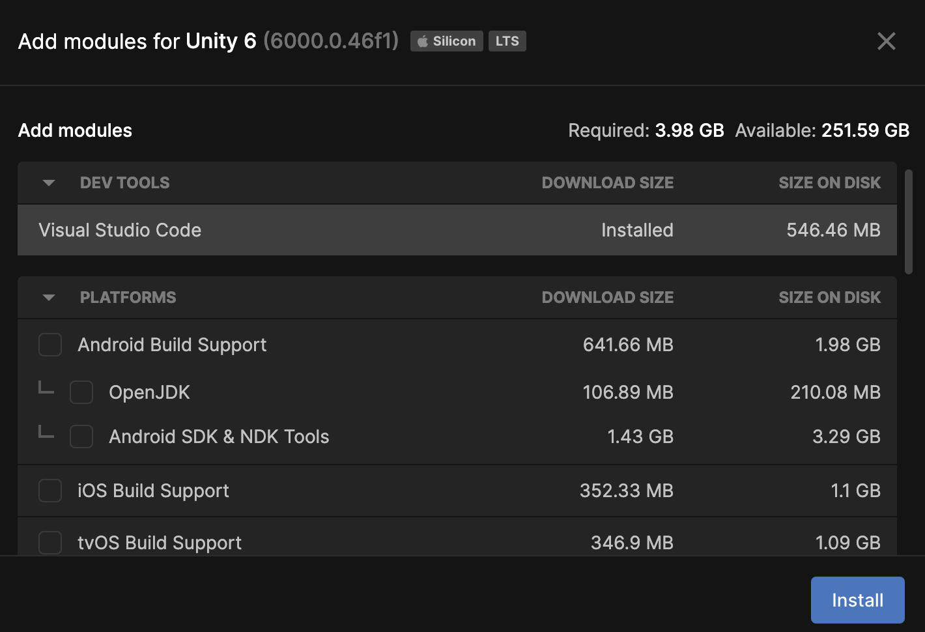Enable Android Build Support checkbox
Image resolution: width=925 pixels, height=632 pixels.
coord(50,345)
